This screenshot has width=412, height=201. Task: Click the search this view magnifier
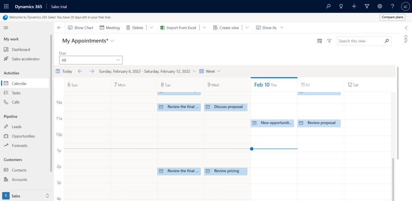[387, 41]
